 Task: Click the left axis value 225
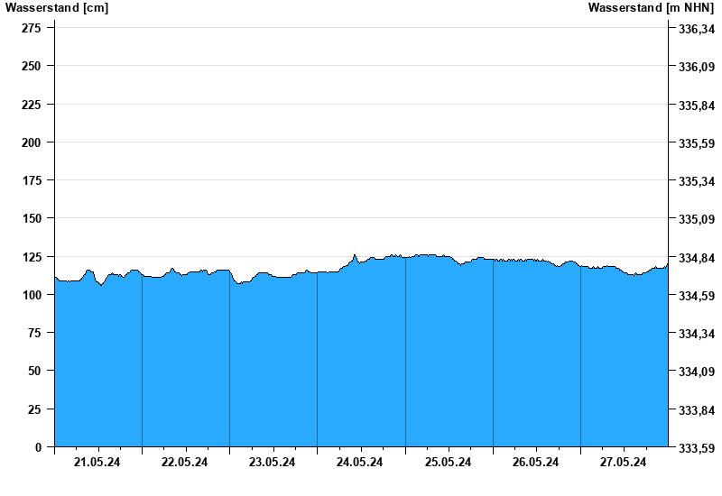point(32,105)
